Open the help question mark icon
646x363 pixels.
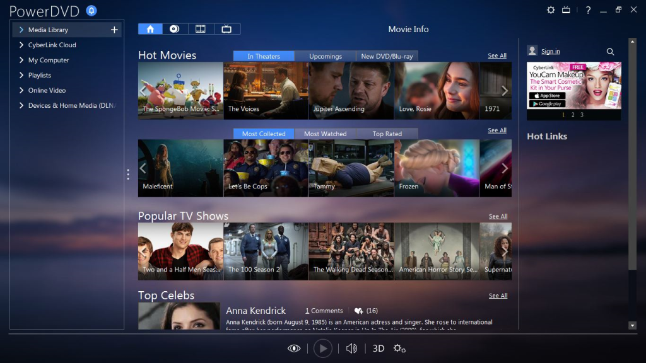tap(588, 10)
